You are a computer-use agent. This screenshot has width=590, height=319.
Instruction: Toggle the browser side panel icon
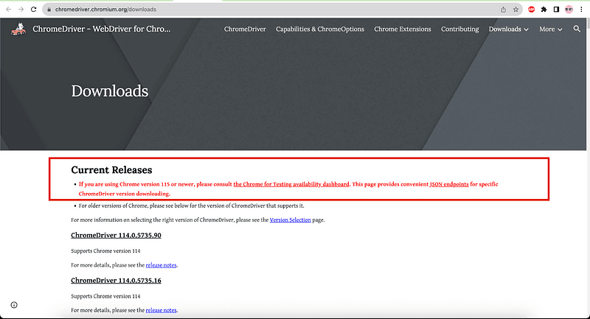coord(556,10)
